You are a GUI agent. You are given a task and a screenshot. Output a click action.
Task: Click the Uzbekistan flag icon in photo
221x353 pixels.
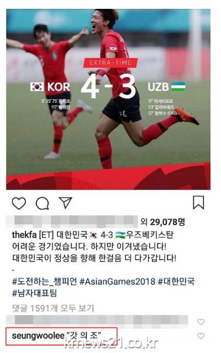pos(178,87)
